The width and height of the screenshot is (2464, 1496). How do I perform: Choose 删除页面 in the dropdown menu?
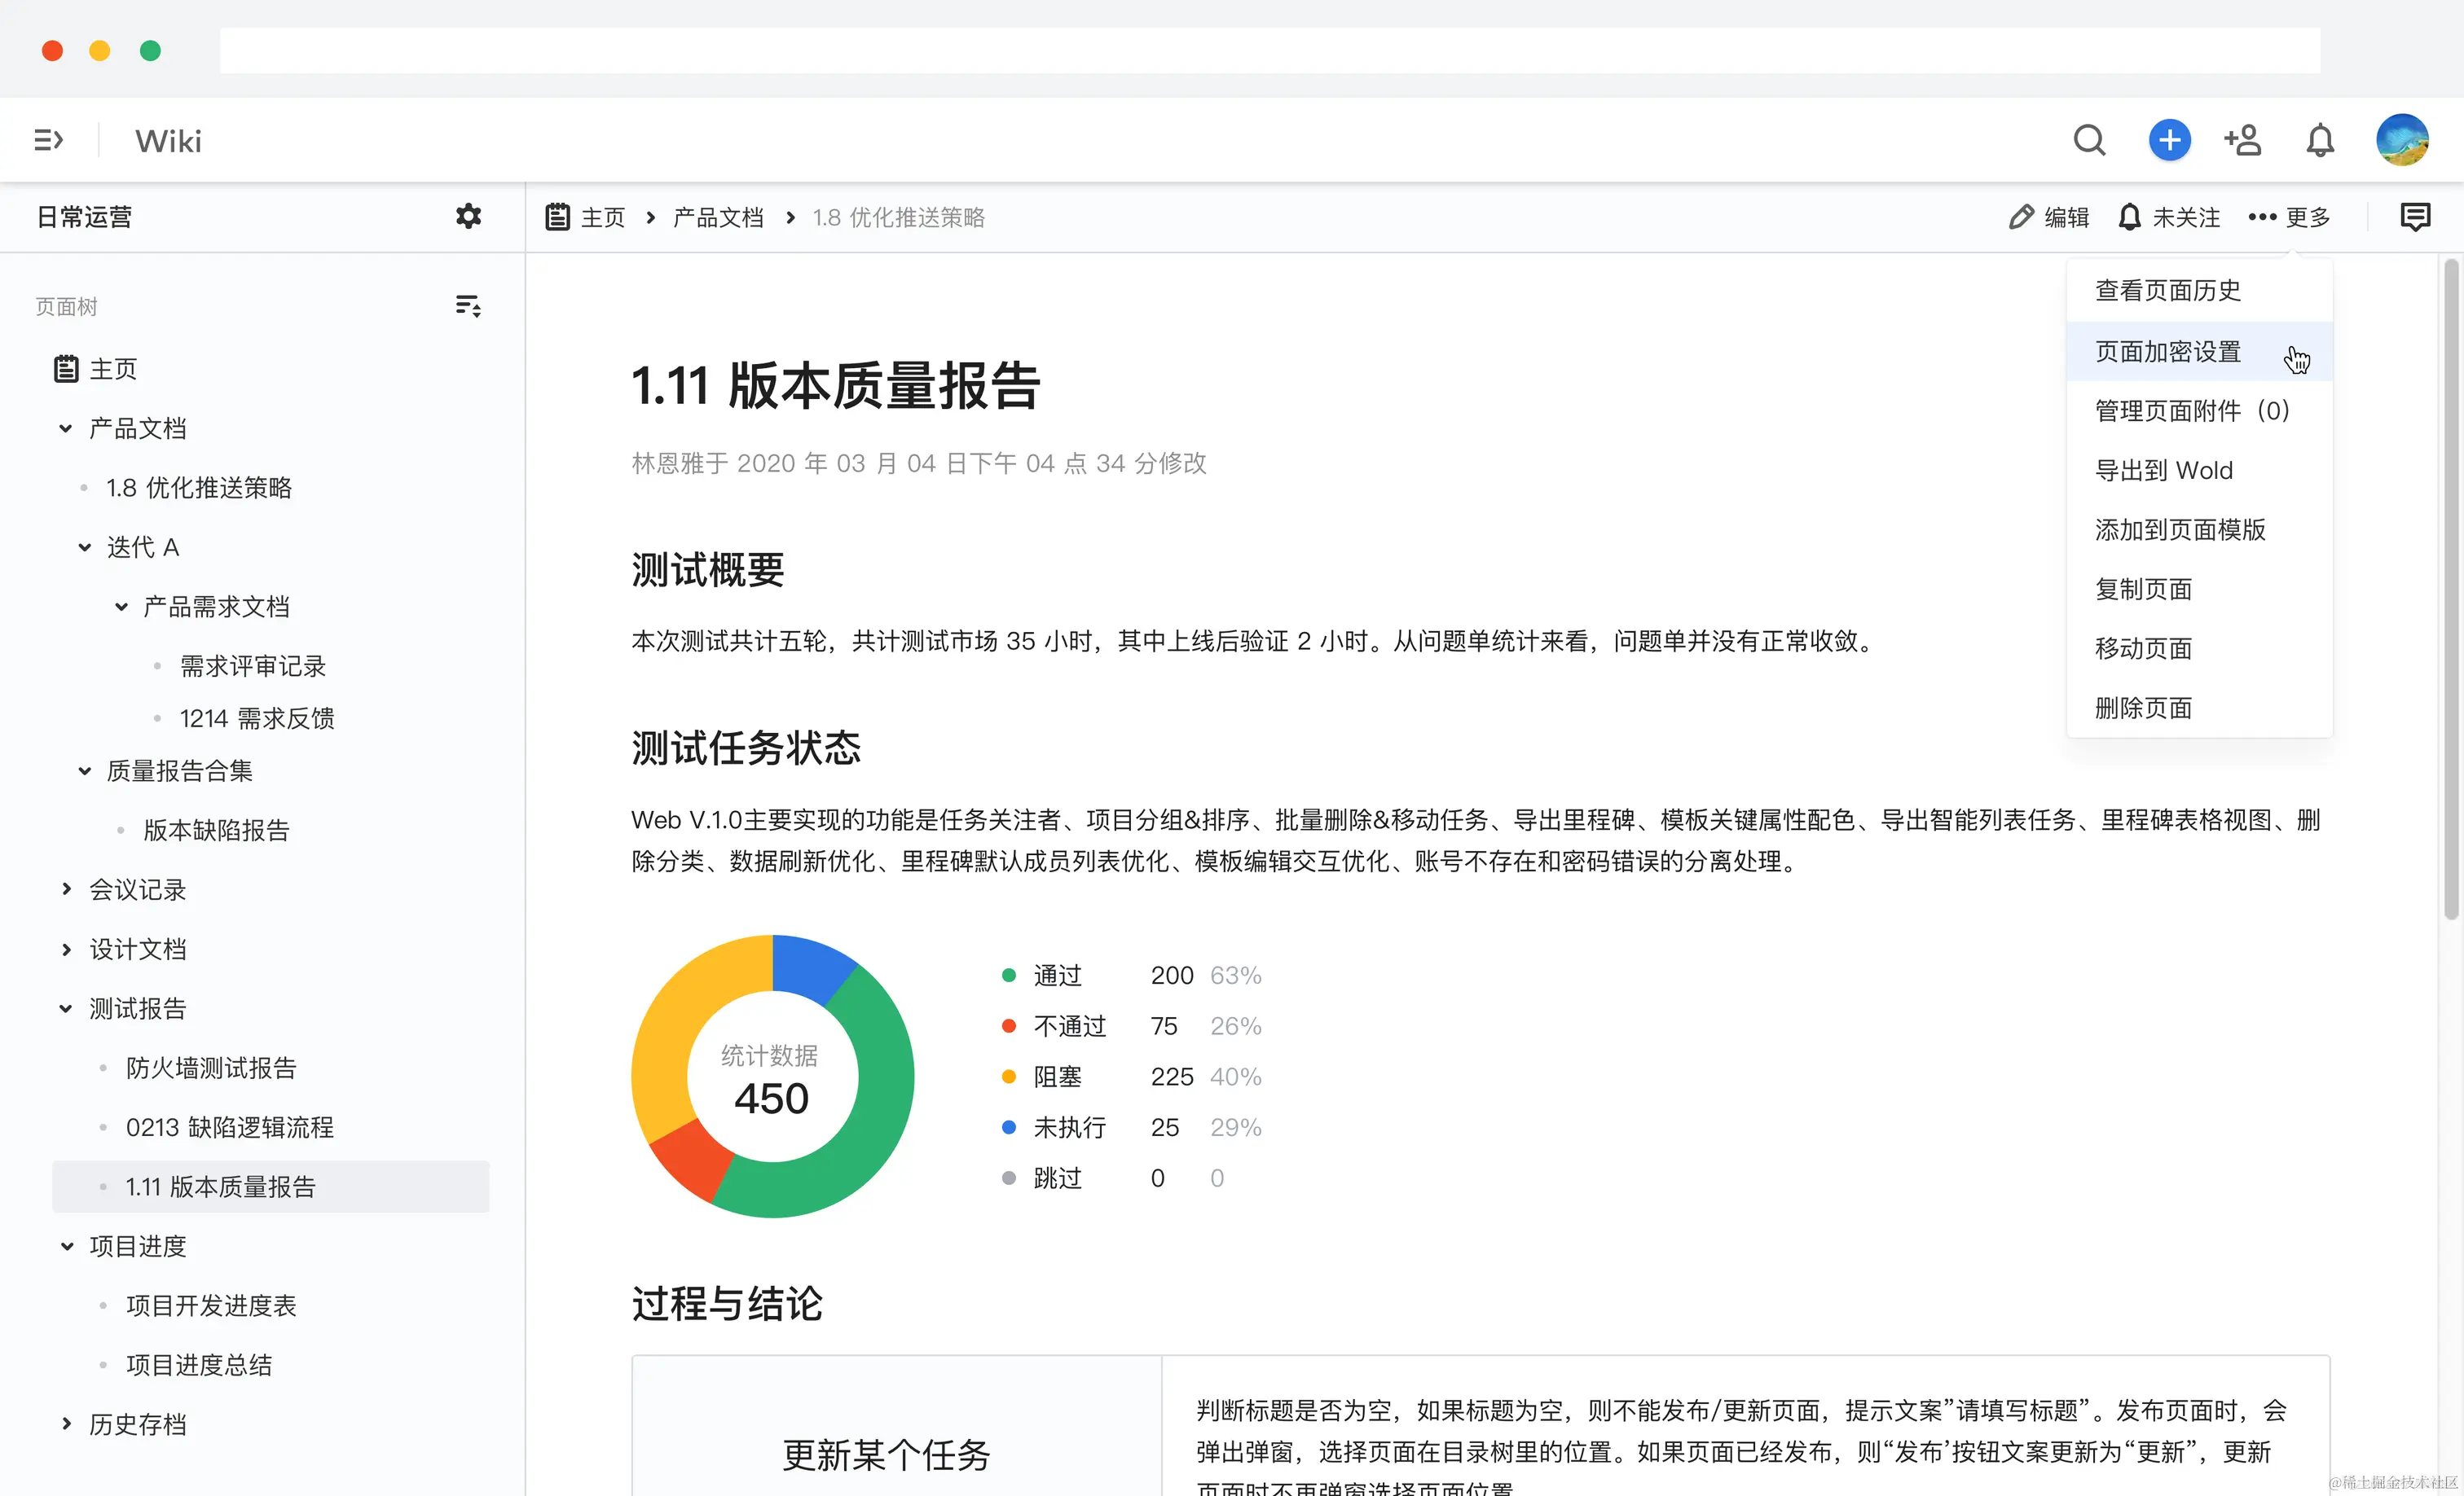click(x=2143, y=708)
